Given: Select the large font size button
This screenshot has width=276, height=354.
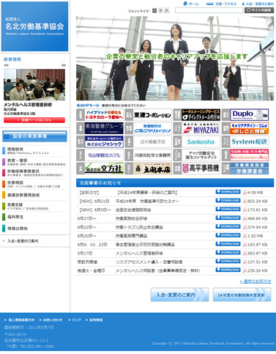Looking at the screenshot, I should (x=166, y=10).
